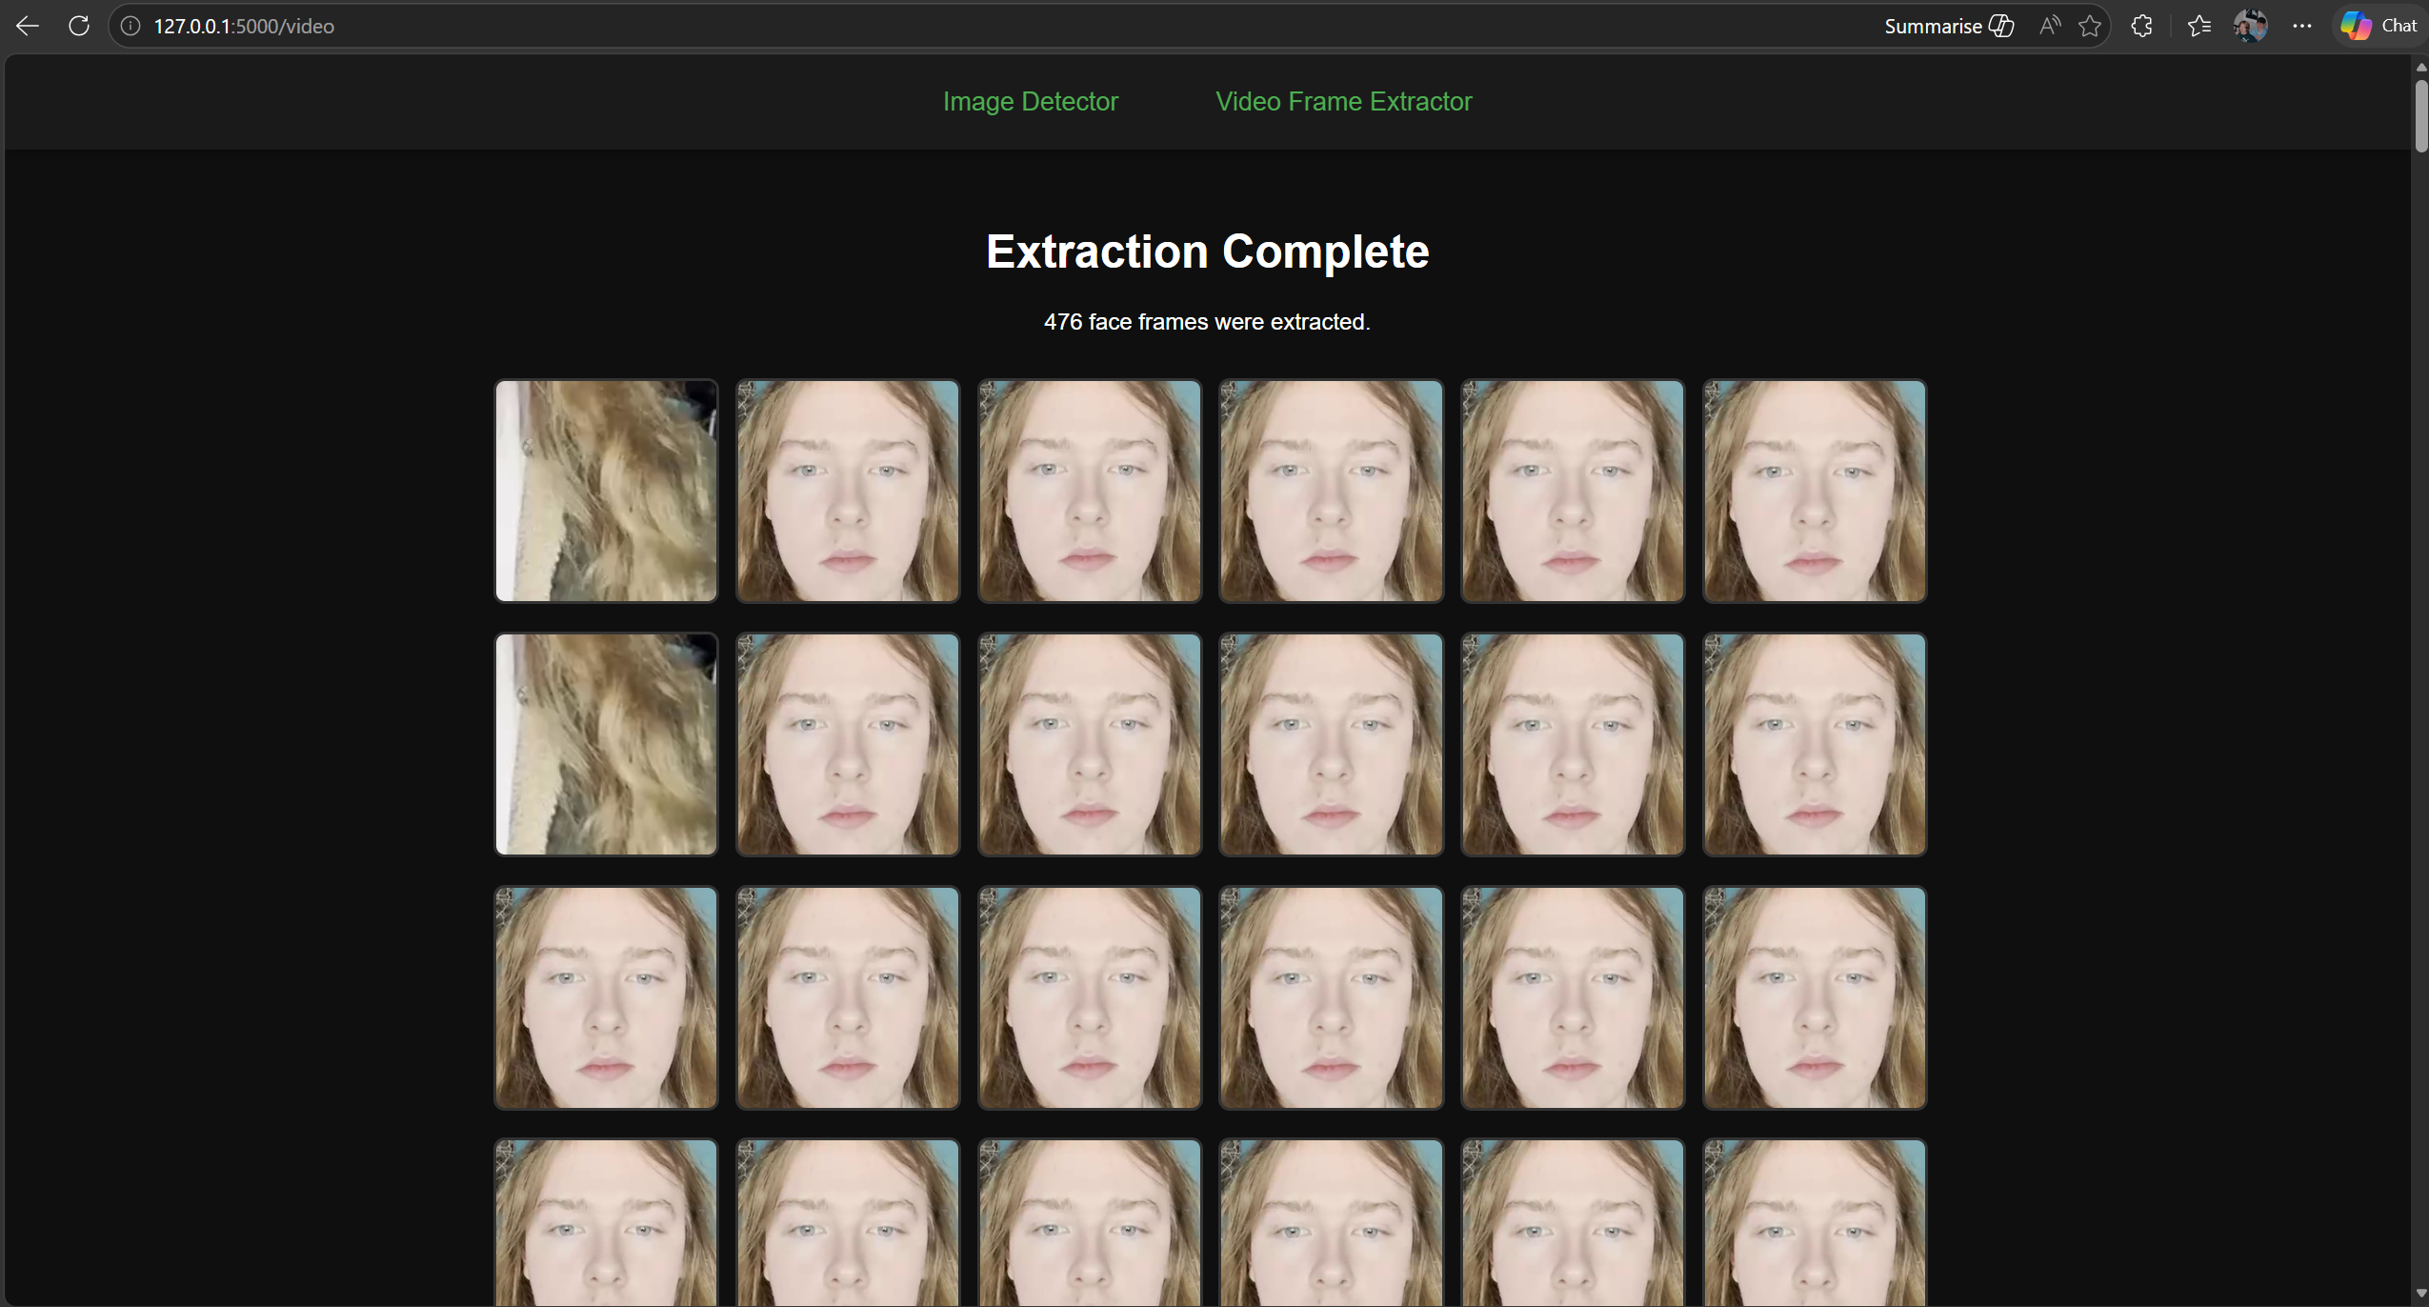Start Read aloud for this page
Viewport: 2429px width, 1307px height.
tap(2048, 25)
